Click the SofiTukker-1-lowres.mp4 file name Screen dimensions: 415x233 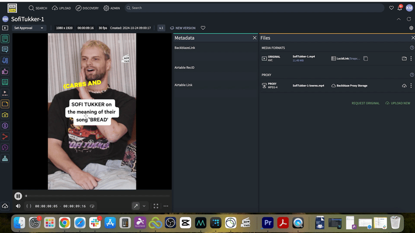tap(308, 85)
